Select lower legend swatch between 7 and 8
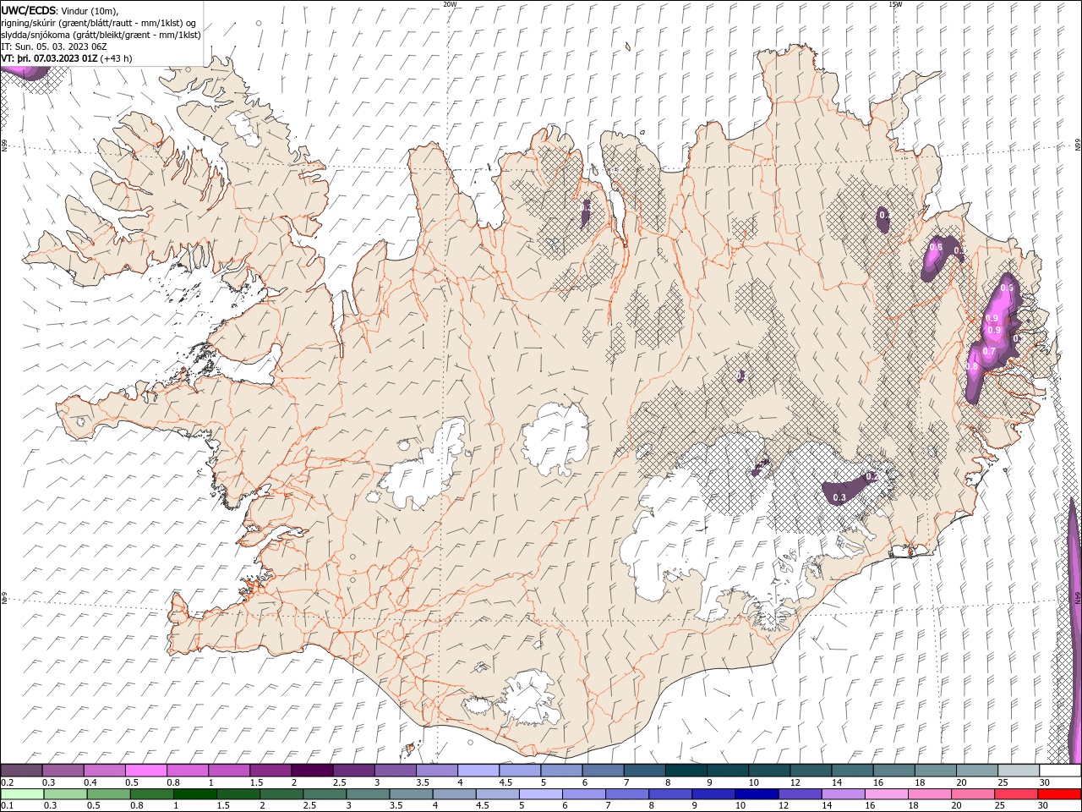Viewport: 1082px width, 812px height. [x=626, y=794]
